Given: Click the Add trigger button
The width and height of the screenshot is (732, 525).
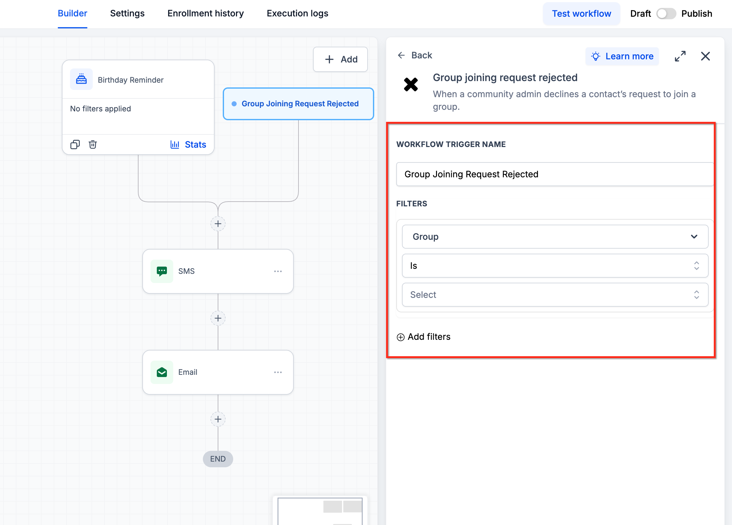Looking at the screenshot, I should click(340, 59).
